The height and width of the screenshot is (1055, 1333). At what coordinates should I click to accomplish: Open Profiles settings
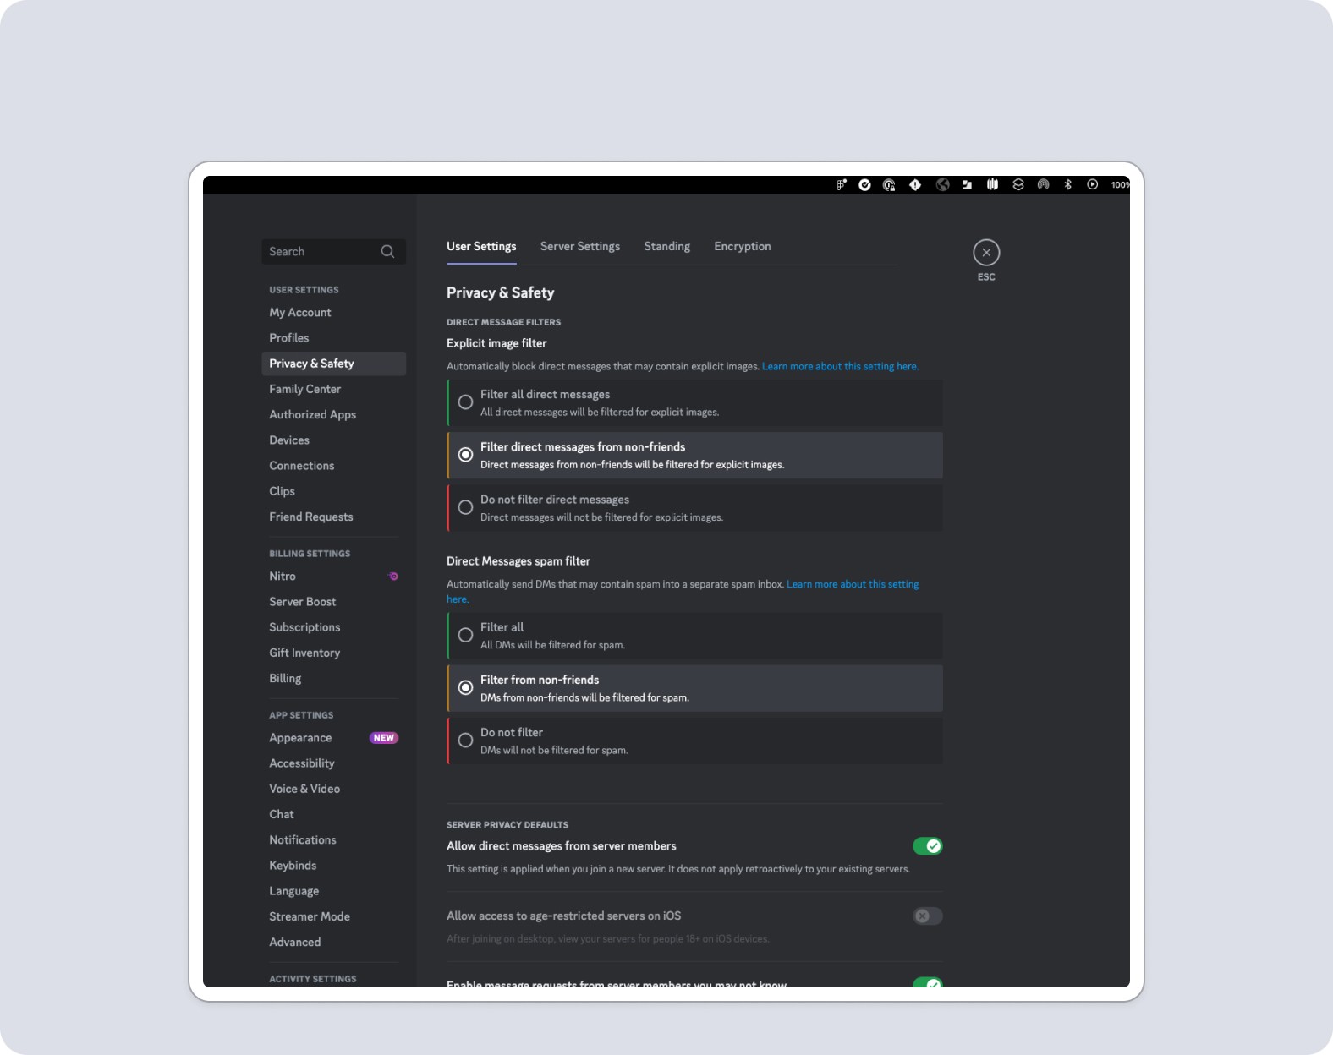coord(333,338)
